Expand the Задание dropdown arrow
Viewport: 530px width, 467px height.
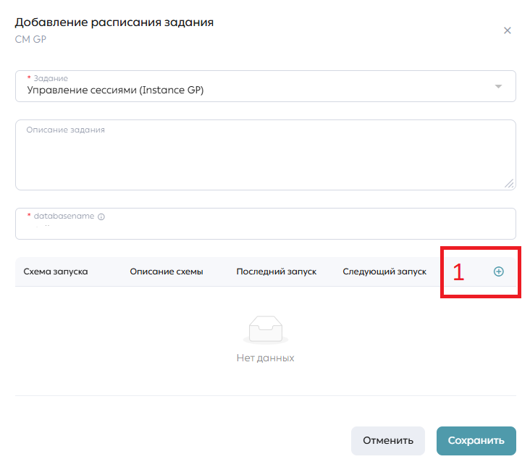coord(498,86)
